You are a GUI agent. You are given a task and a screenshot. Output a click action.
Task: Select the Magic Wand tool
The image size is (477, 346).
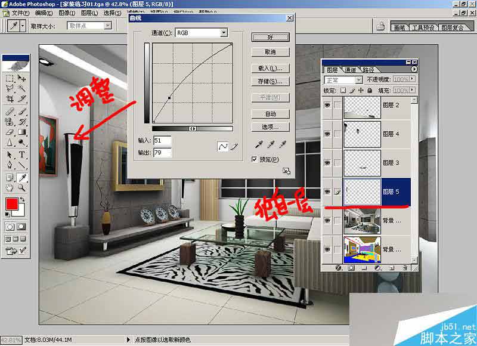click(21, 88)
